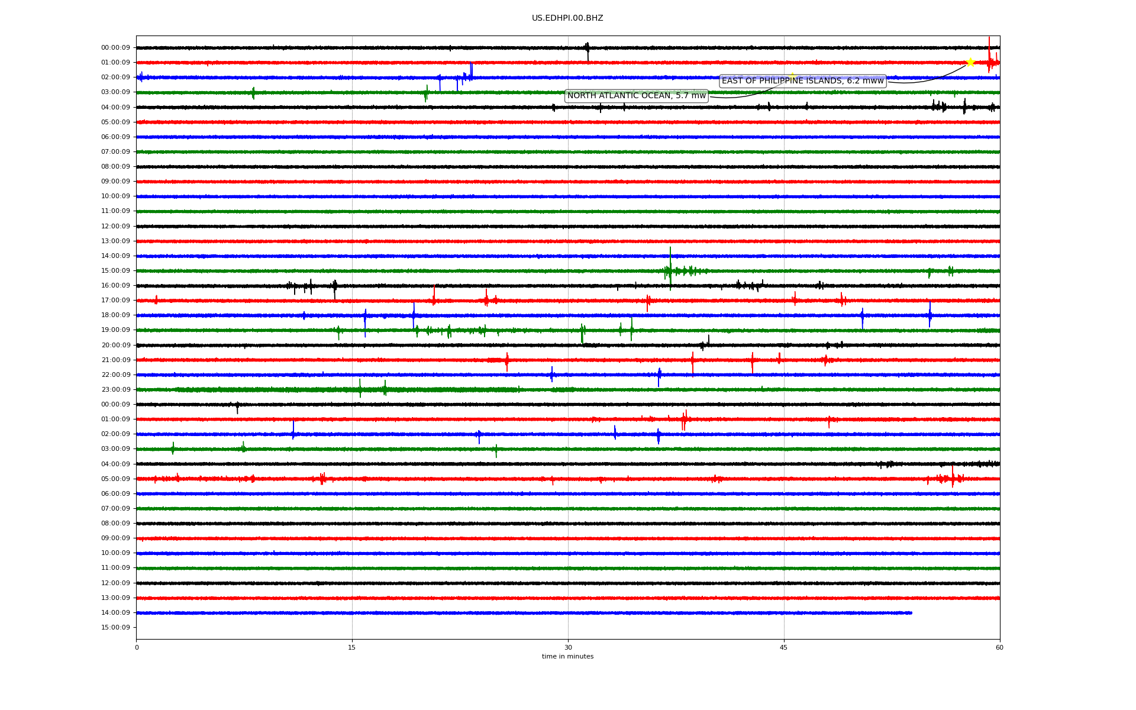Click the x-axis tick label 60
Image resolution: width=1136 pixels, height=710 pixels.
(999, 647)
